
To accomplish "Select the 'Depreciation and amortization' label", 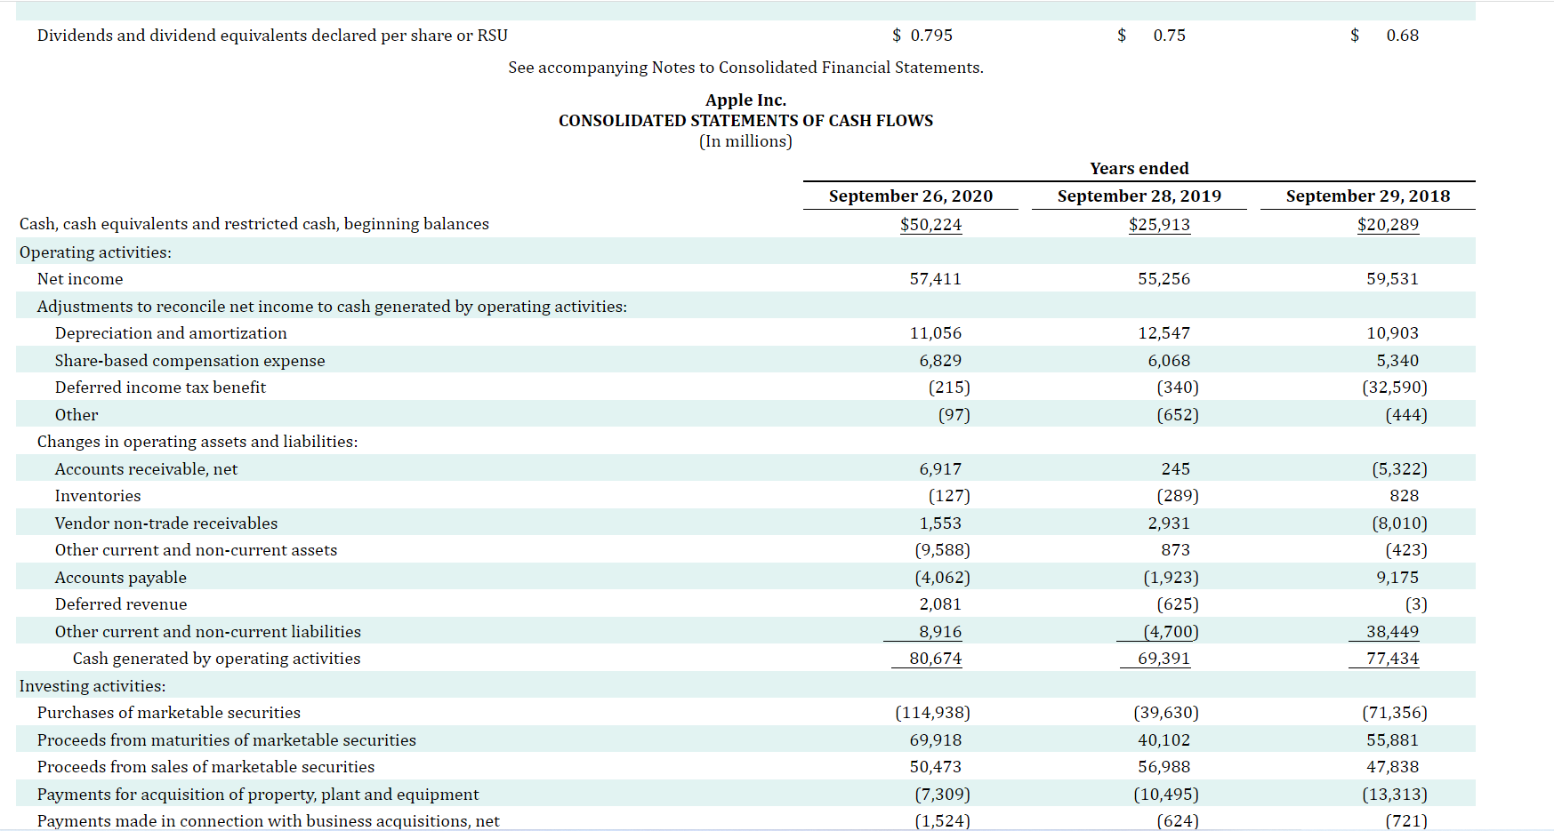I will click(x=171, y=333).
